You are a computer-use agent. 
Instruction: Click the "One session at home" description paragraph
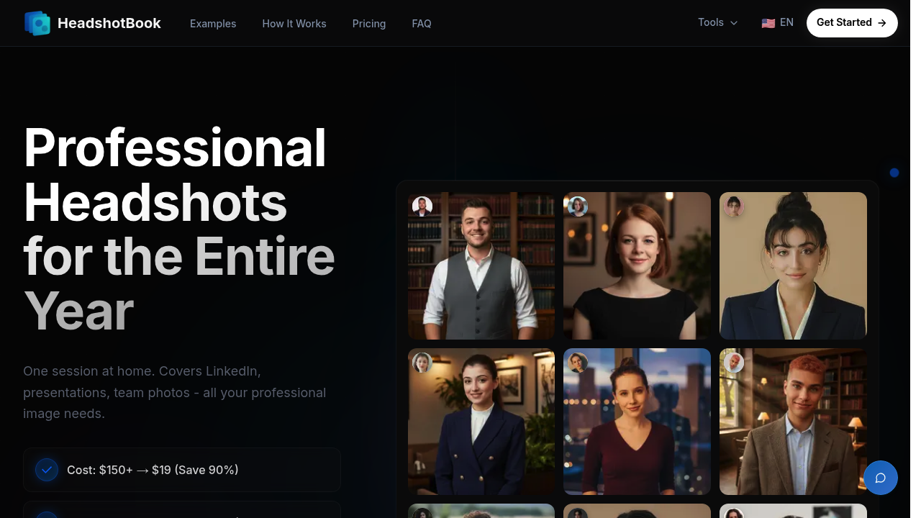[175, 393]
